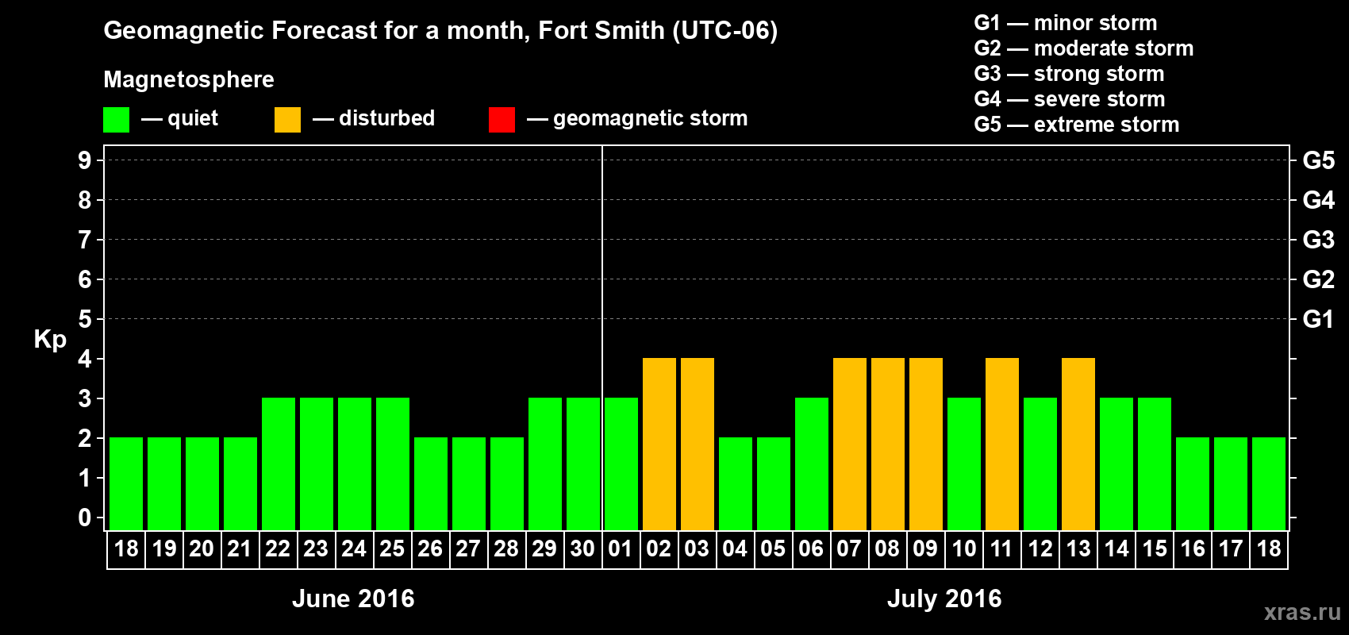Click the G1 label on right axis
Image resolution: width=1349 pixels, height=635 pixels.
(1318, 319)
